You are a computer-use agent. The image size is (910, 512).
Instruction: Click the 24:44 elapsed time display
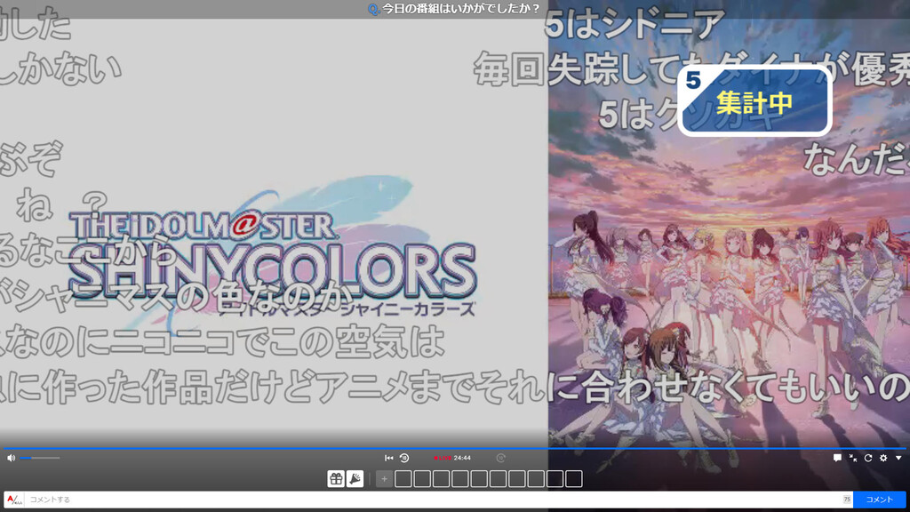[x=462, y=458]
